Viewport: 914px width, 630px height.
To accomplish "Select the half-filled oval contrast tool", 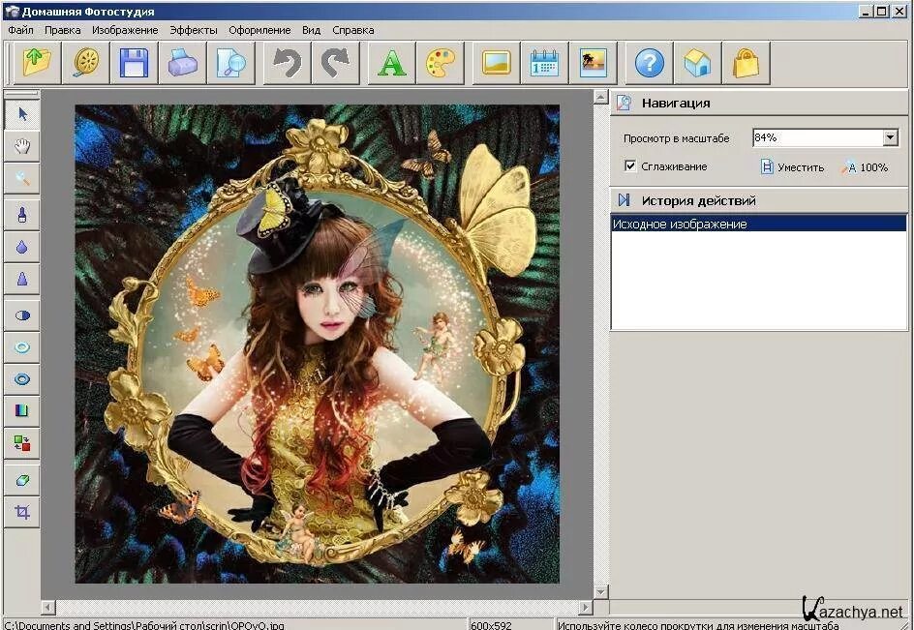I will 22,315.
